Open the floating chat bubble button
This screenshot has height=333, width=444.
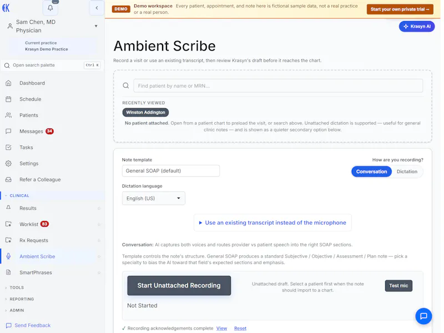pos(423,316)
